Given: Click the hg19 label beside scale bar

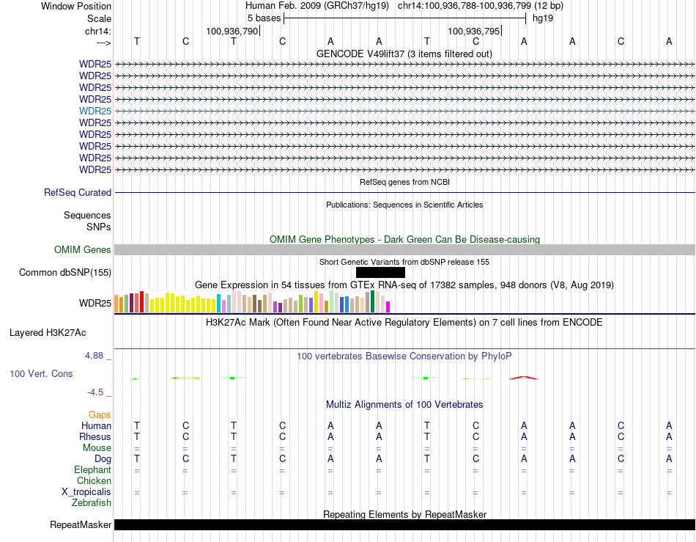Looking at the screenshot, I should 543,18.
